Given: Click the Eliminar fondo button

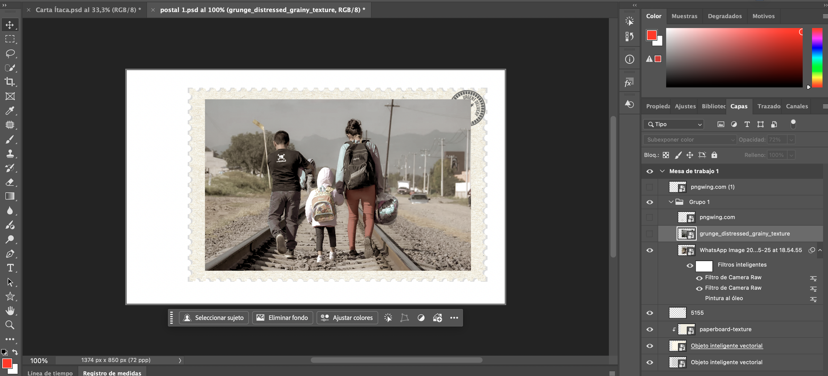Looking at the screenshot, I should (x=282, y=318).
